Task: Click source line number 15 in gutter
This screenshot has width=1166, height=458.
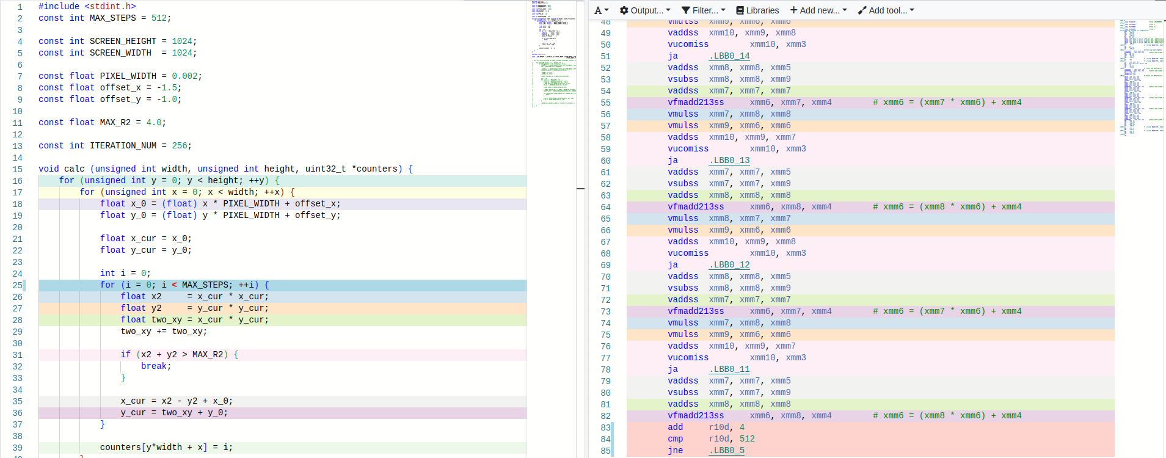Action: (x=17, y=169)
